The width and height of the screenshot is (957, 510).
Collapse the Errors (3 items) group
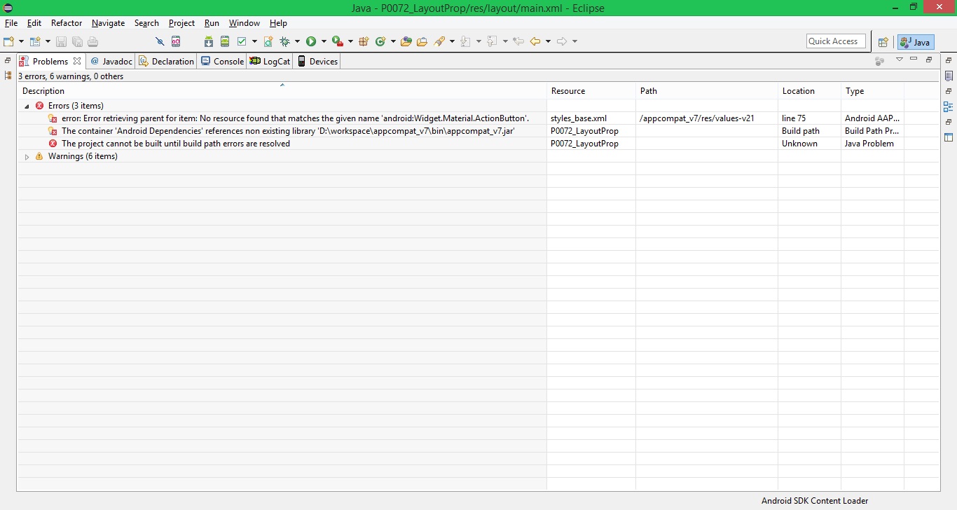27,106
